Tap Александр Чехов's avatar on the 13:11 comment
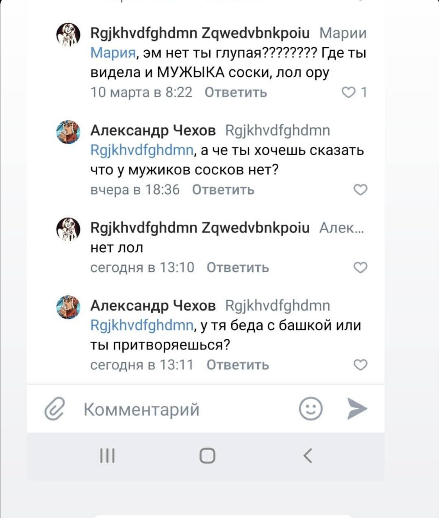Screen dimensions: 439x518 coord(68,307)
